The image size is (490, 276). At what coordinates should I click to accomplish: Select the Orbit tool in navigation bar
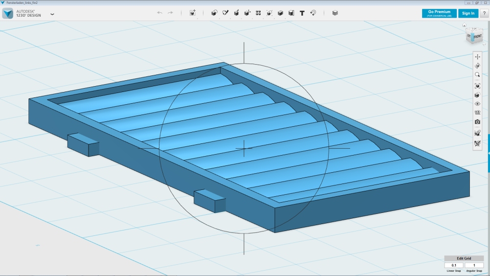pos(478,66)
